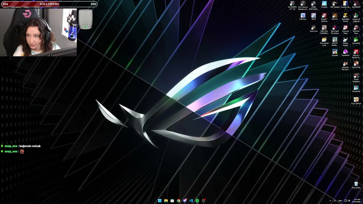Open File Explorer from the taskbar

[x=166, y=201]
